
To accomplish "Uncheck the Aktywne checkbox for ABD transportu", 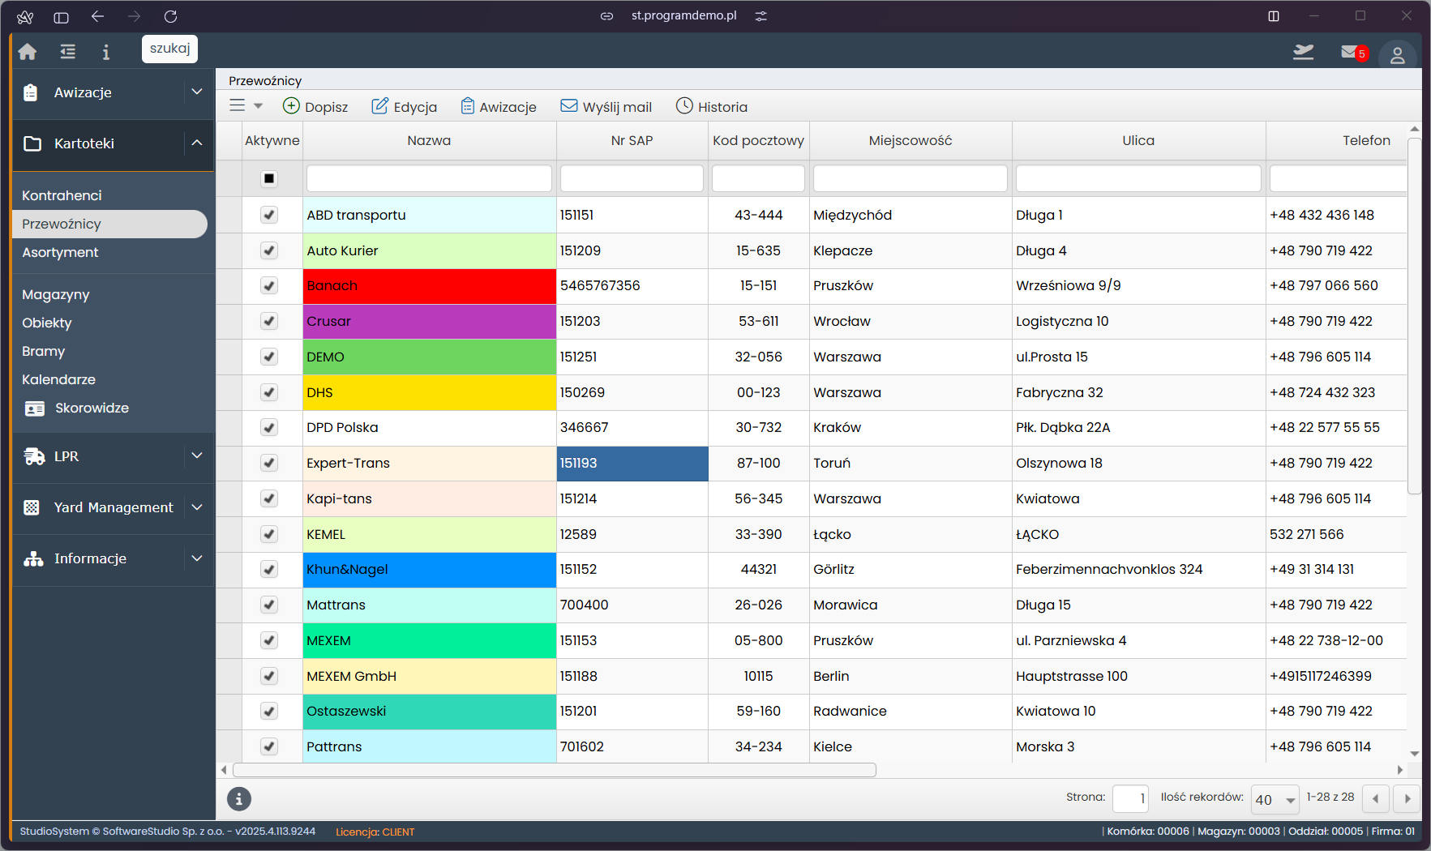I will click(269, 215).
